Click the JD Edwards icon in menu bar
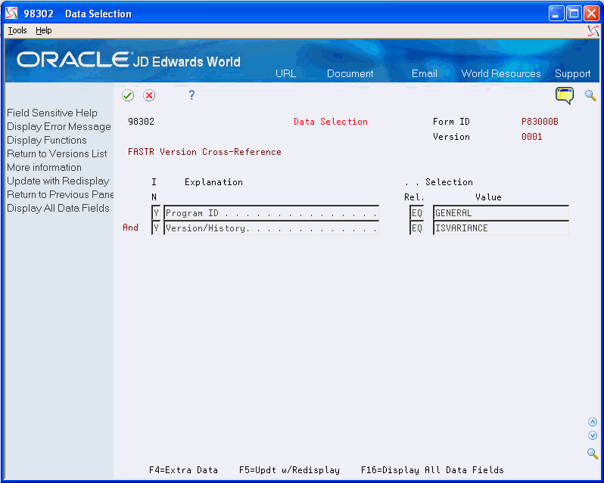604x483 pixels. pos(593,31)
